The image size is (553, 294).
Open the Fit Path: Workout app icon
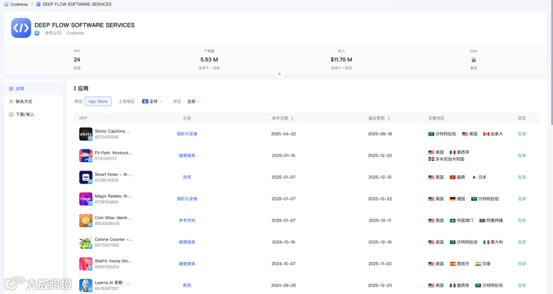86,155
